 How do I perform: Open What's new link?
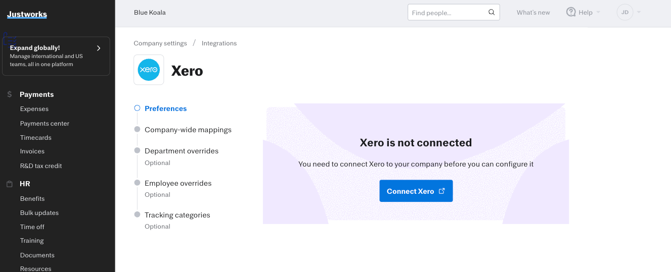point(533,13)
